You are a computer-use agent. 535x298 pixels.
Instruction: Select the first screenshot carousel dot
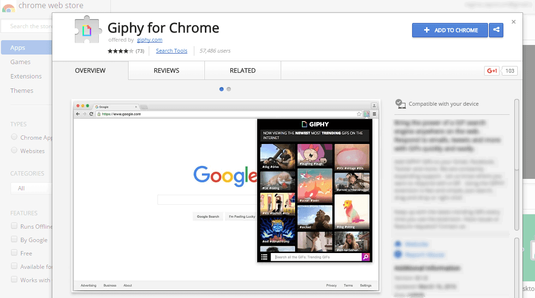222,89
